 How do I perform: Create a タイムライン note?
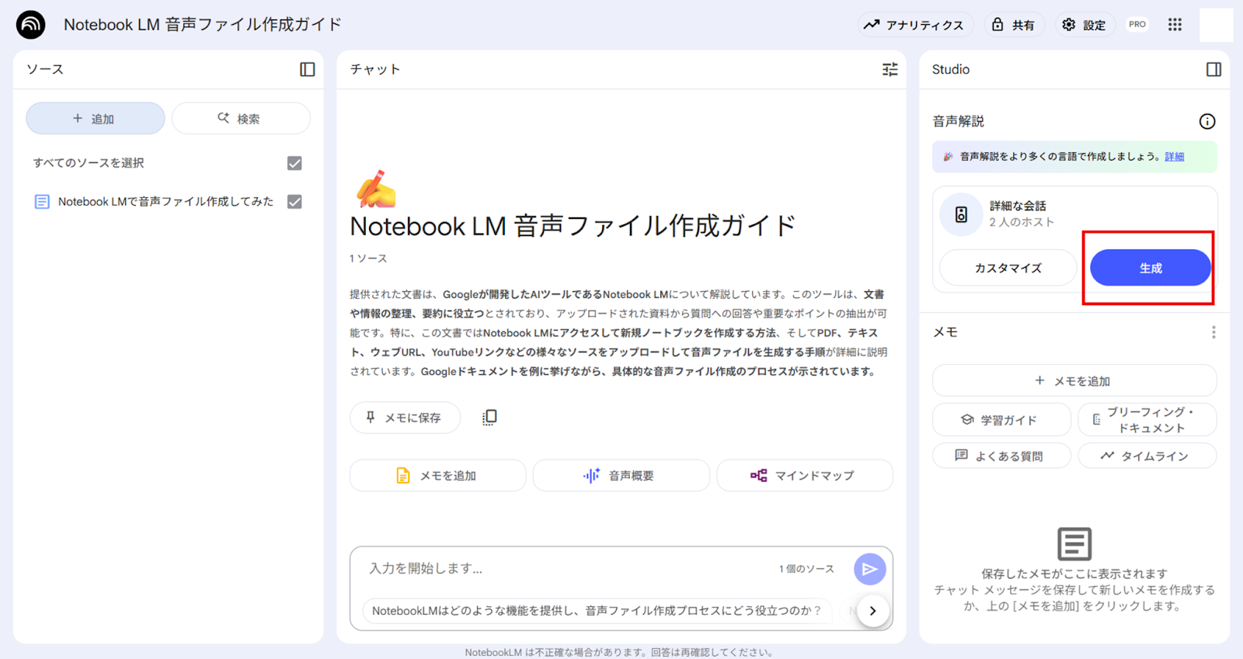pyautogui.click(x=1147, y=456)
